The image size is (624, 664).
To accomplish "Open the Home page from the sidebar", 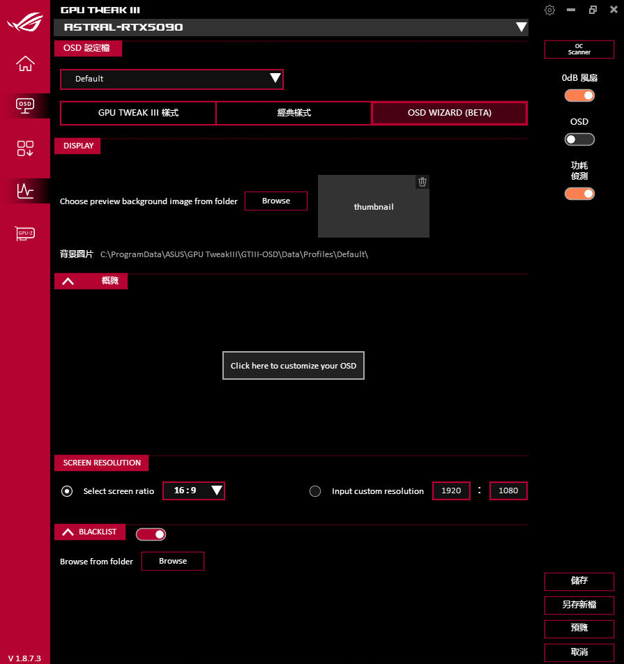I will coord(25,63).
